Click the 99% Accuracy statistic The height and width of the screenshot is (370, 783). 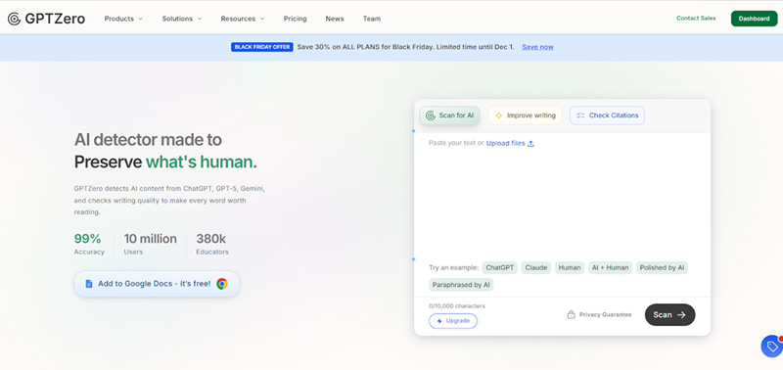[89, 244]
